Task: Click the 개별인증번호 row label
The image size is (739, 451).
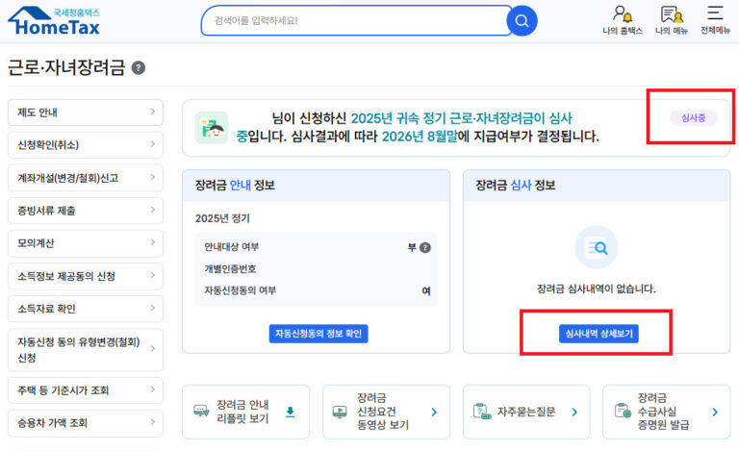Action: pyautogui.click(x=230, y=269)
